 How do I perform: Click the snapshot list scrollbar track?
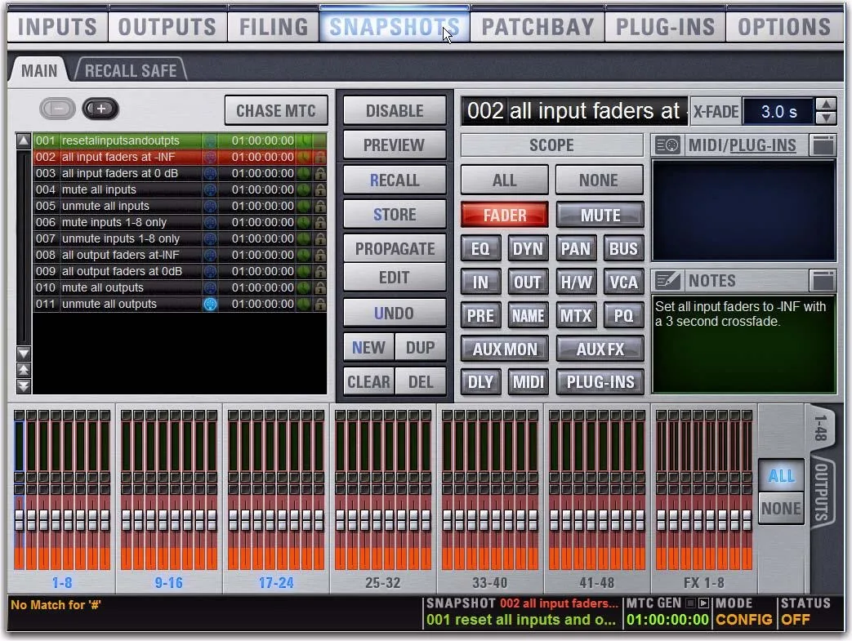pos(24,247)
